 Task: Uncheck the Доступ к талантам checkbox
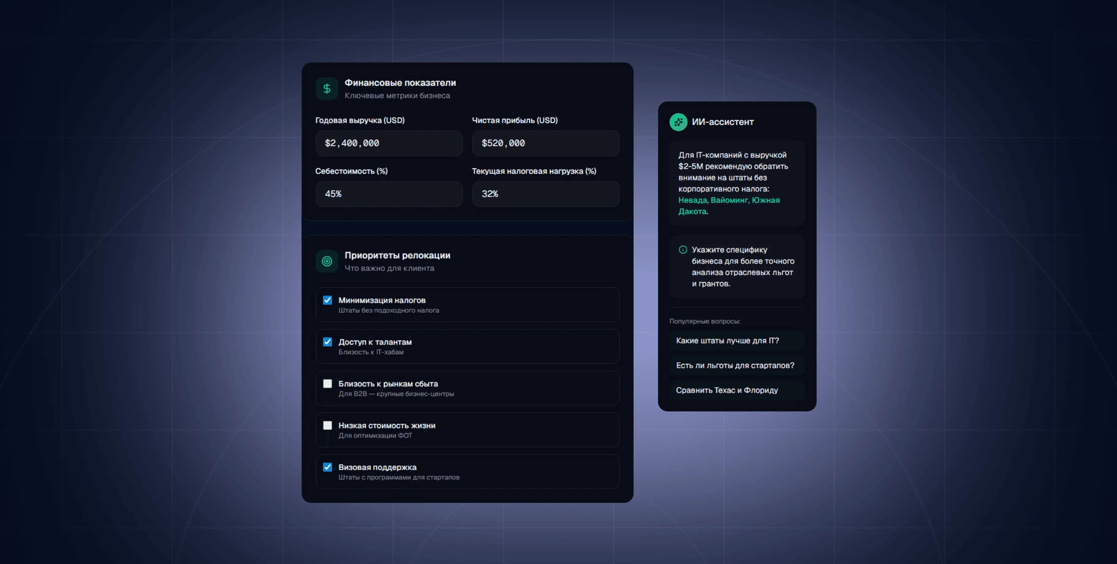327,342
